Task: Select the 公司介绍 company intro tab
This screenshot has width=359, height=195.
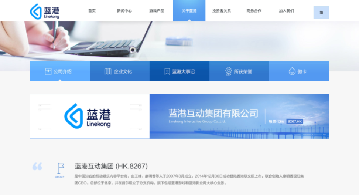Action: tap(60, 71)
